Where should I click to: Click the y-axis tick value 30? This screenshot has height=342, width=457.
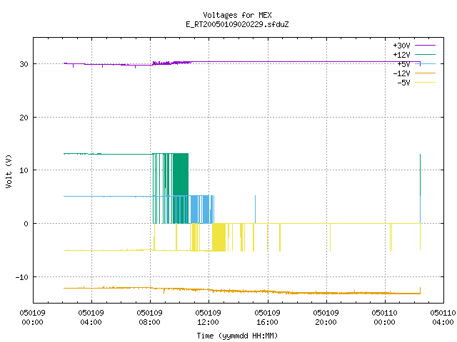click(x=24, y=64)
